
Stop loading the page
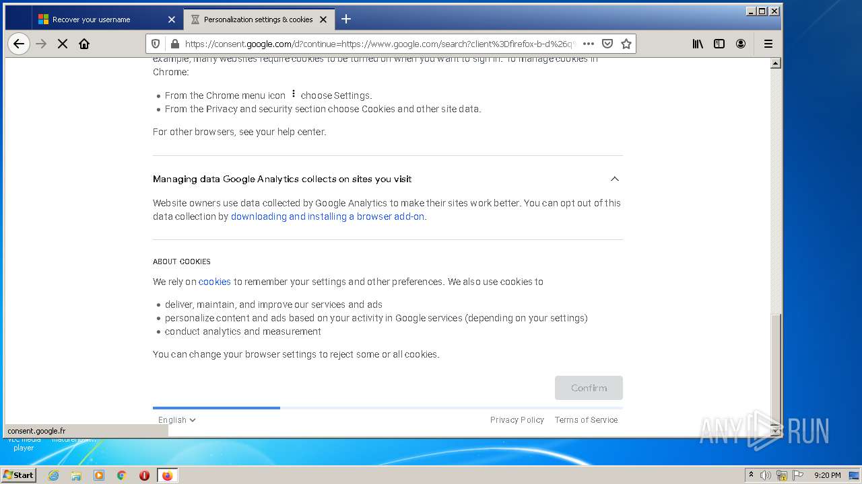point(63,44)
